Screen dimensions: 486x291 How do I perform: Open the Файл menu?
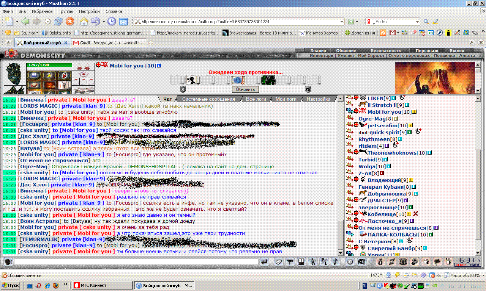(x=8, y=11)
